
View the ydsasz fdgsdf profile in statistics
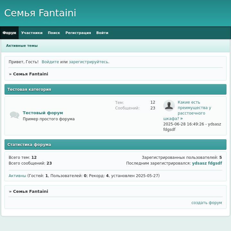(x=207, y=163)
